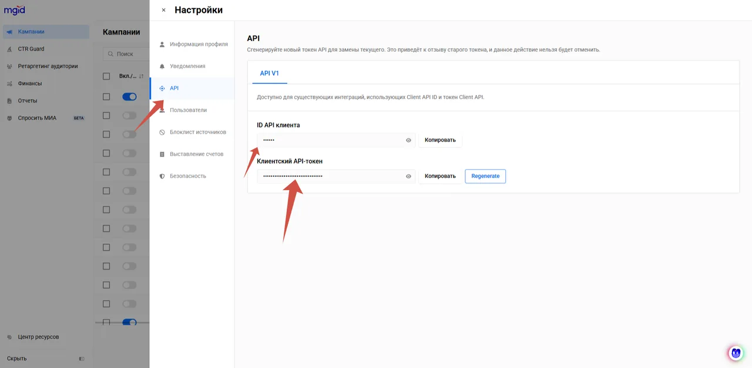Click the Настройки panel title
The height and width of the screenshot is (368, 752).
point(199,10)
